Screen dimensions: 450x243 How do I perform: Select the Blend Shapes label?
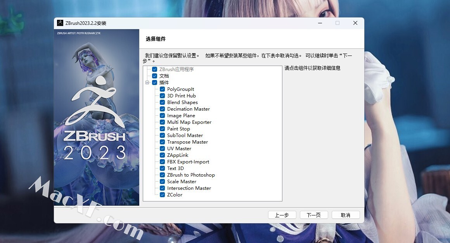click(x=183, y=102)
